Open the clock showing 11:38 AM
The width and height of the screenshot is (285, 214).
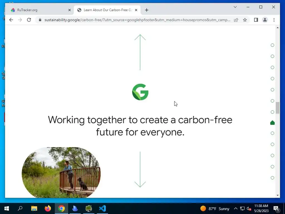pyautogui.click(x=261, y=208)
